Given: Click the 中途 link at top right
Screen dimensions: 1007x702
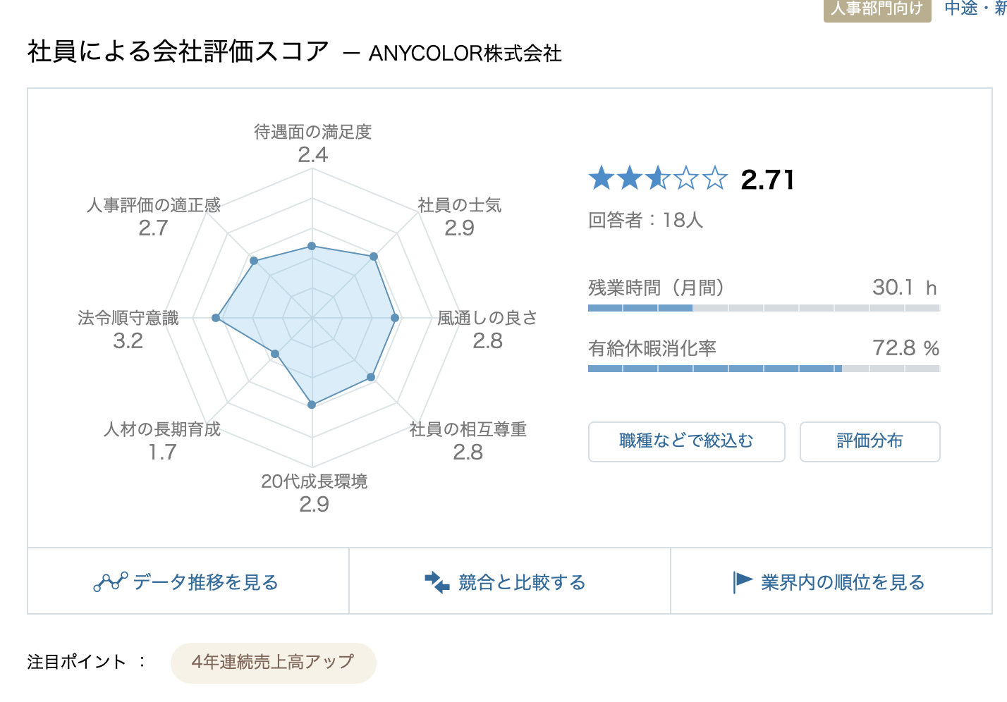Looking at the screenshot, I should [x=961, y=8].
